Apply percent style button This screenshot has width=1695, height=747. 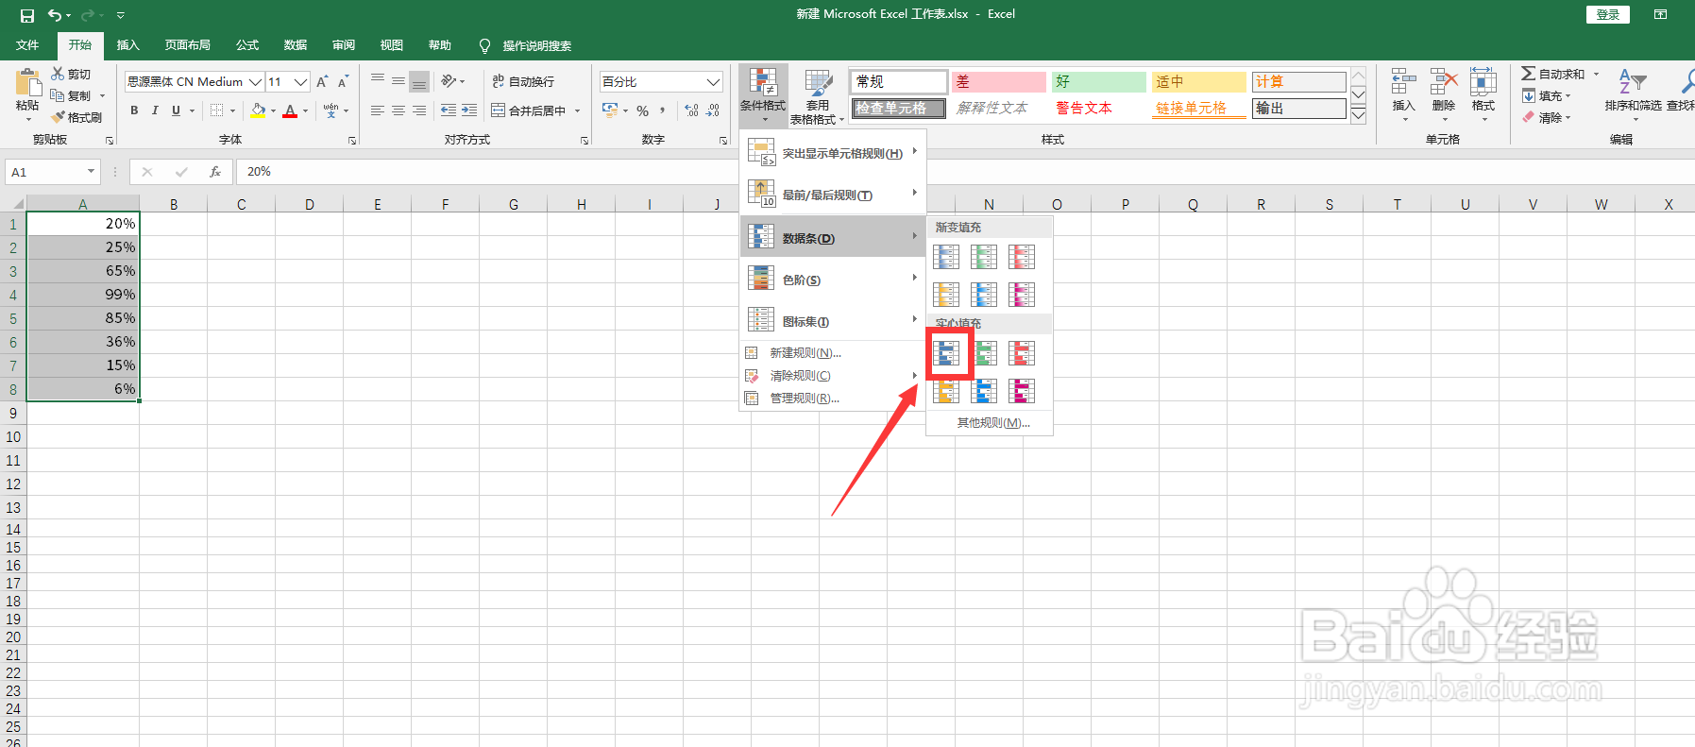click(642, 110)
